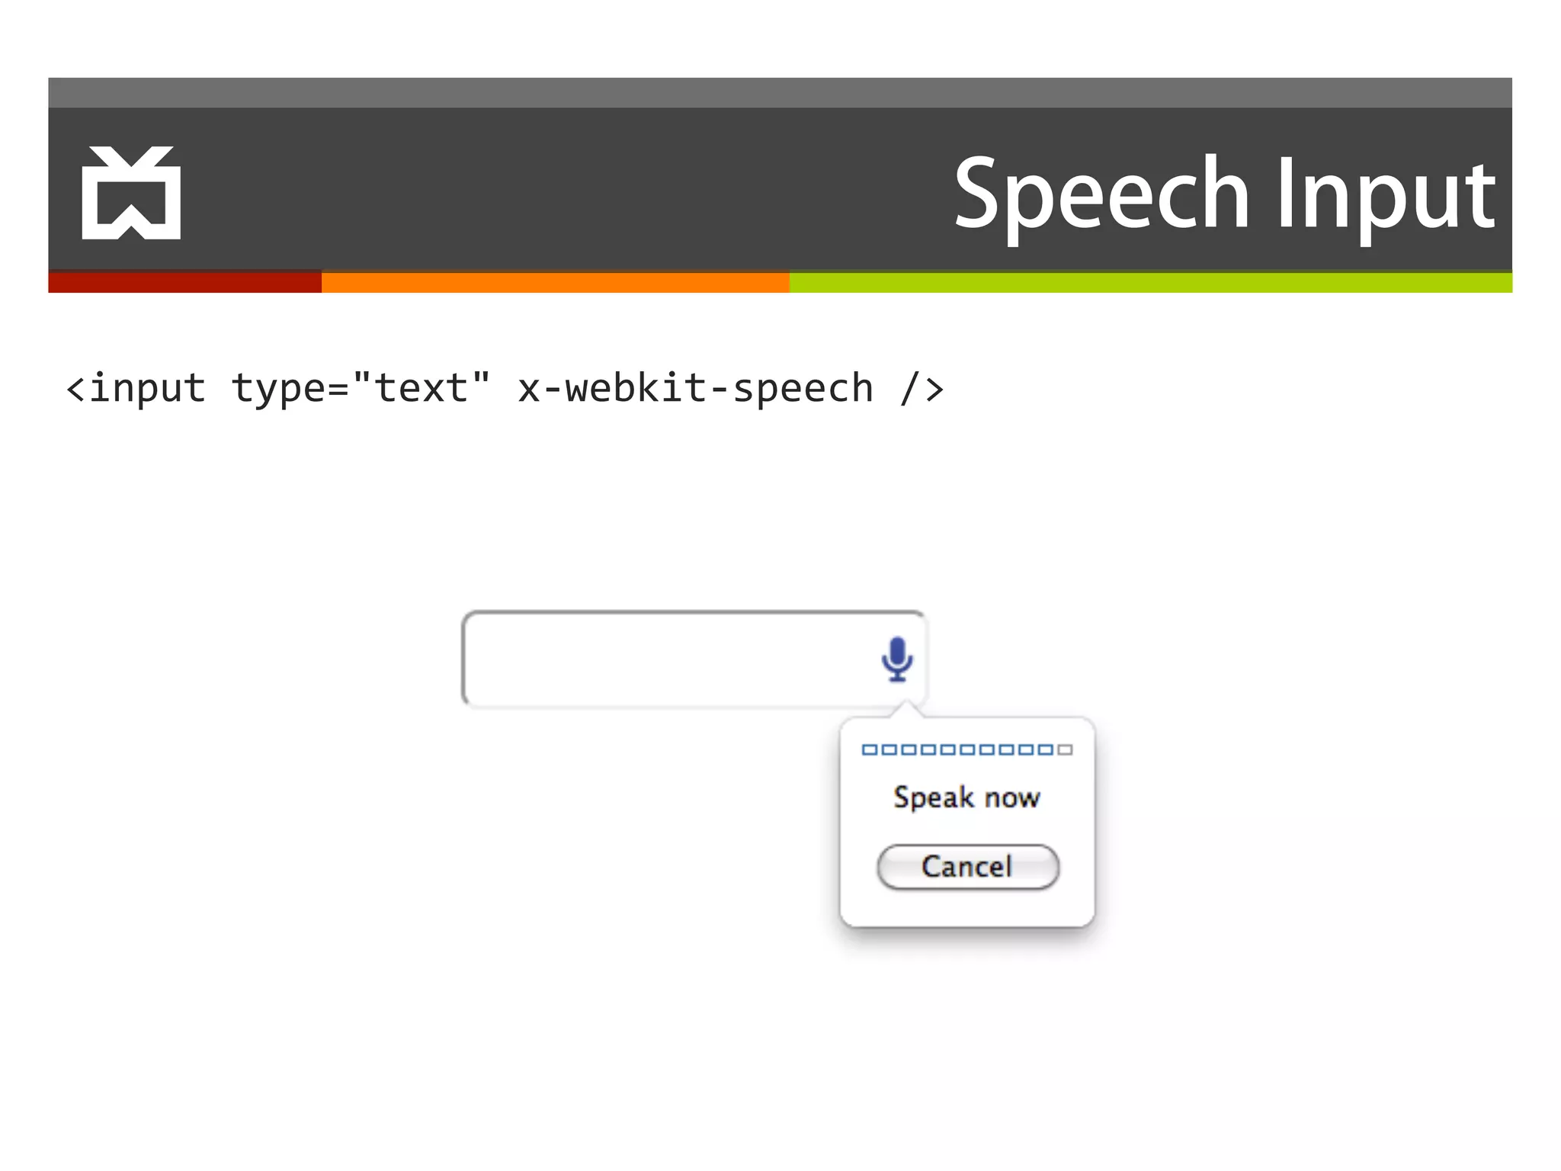
Task: Click the white logo in slide header
Action: 131,192
